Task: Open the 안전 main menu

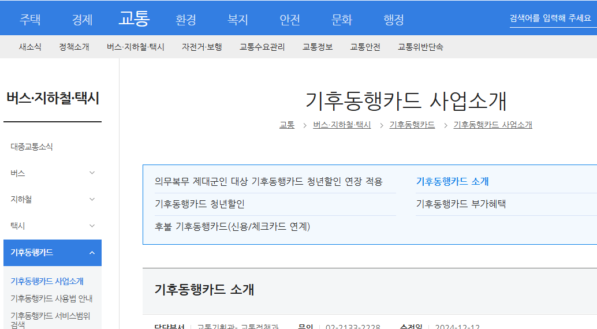Action: coord(290,19)
